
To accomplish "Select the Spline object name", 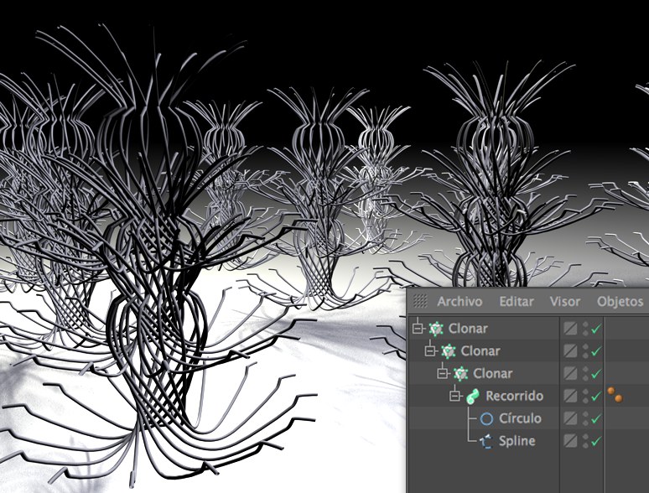I will [x=517, y=441].
